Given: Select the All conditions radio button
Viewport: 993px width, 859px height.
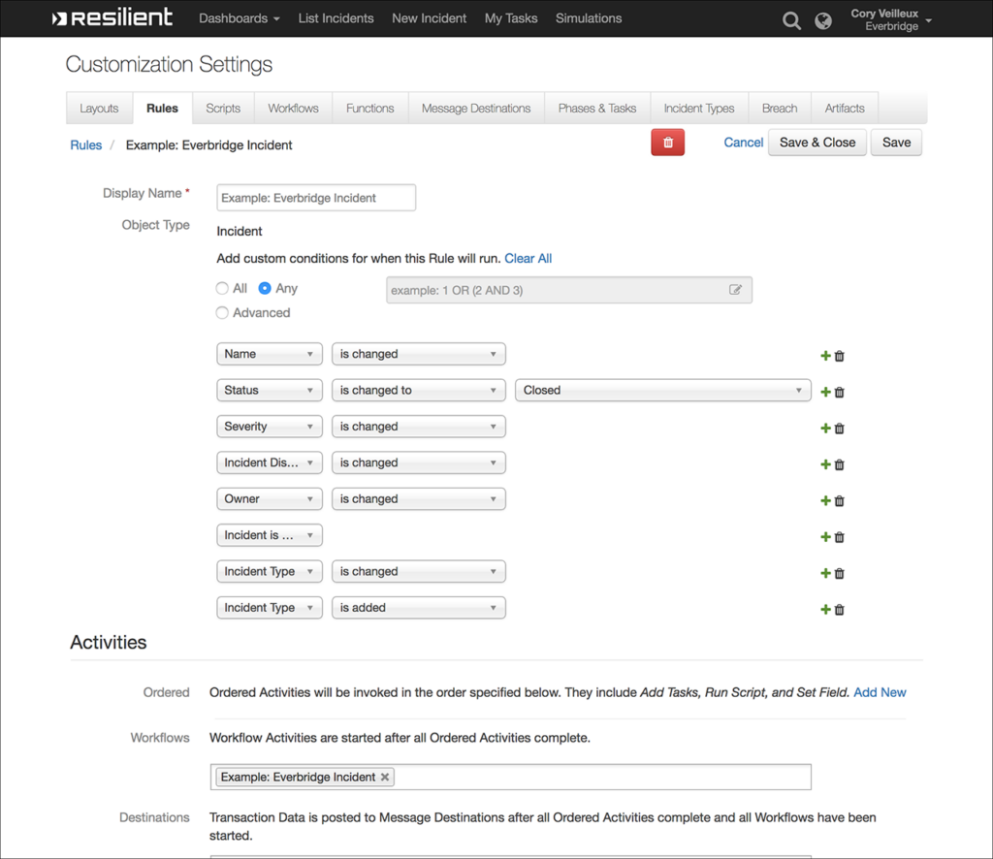Looking at the screenshot, I should [222, 288].
